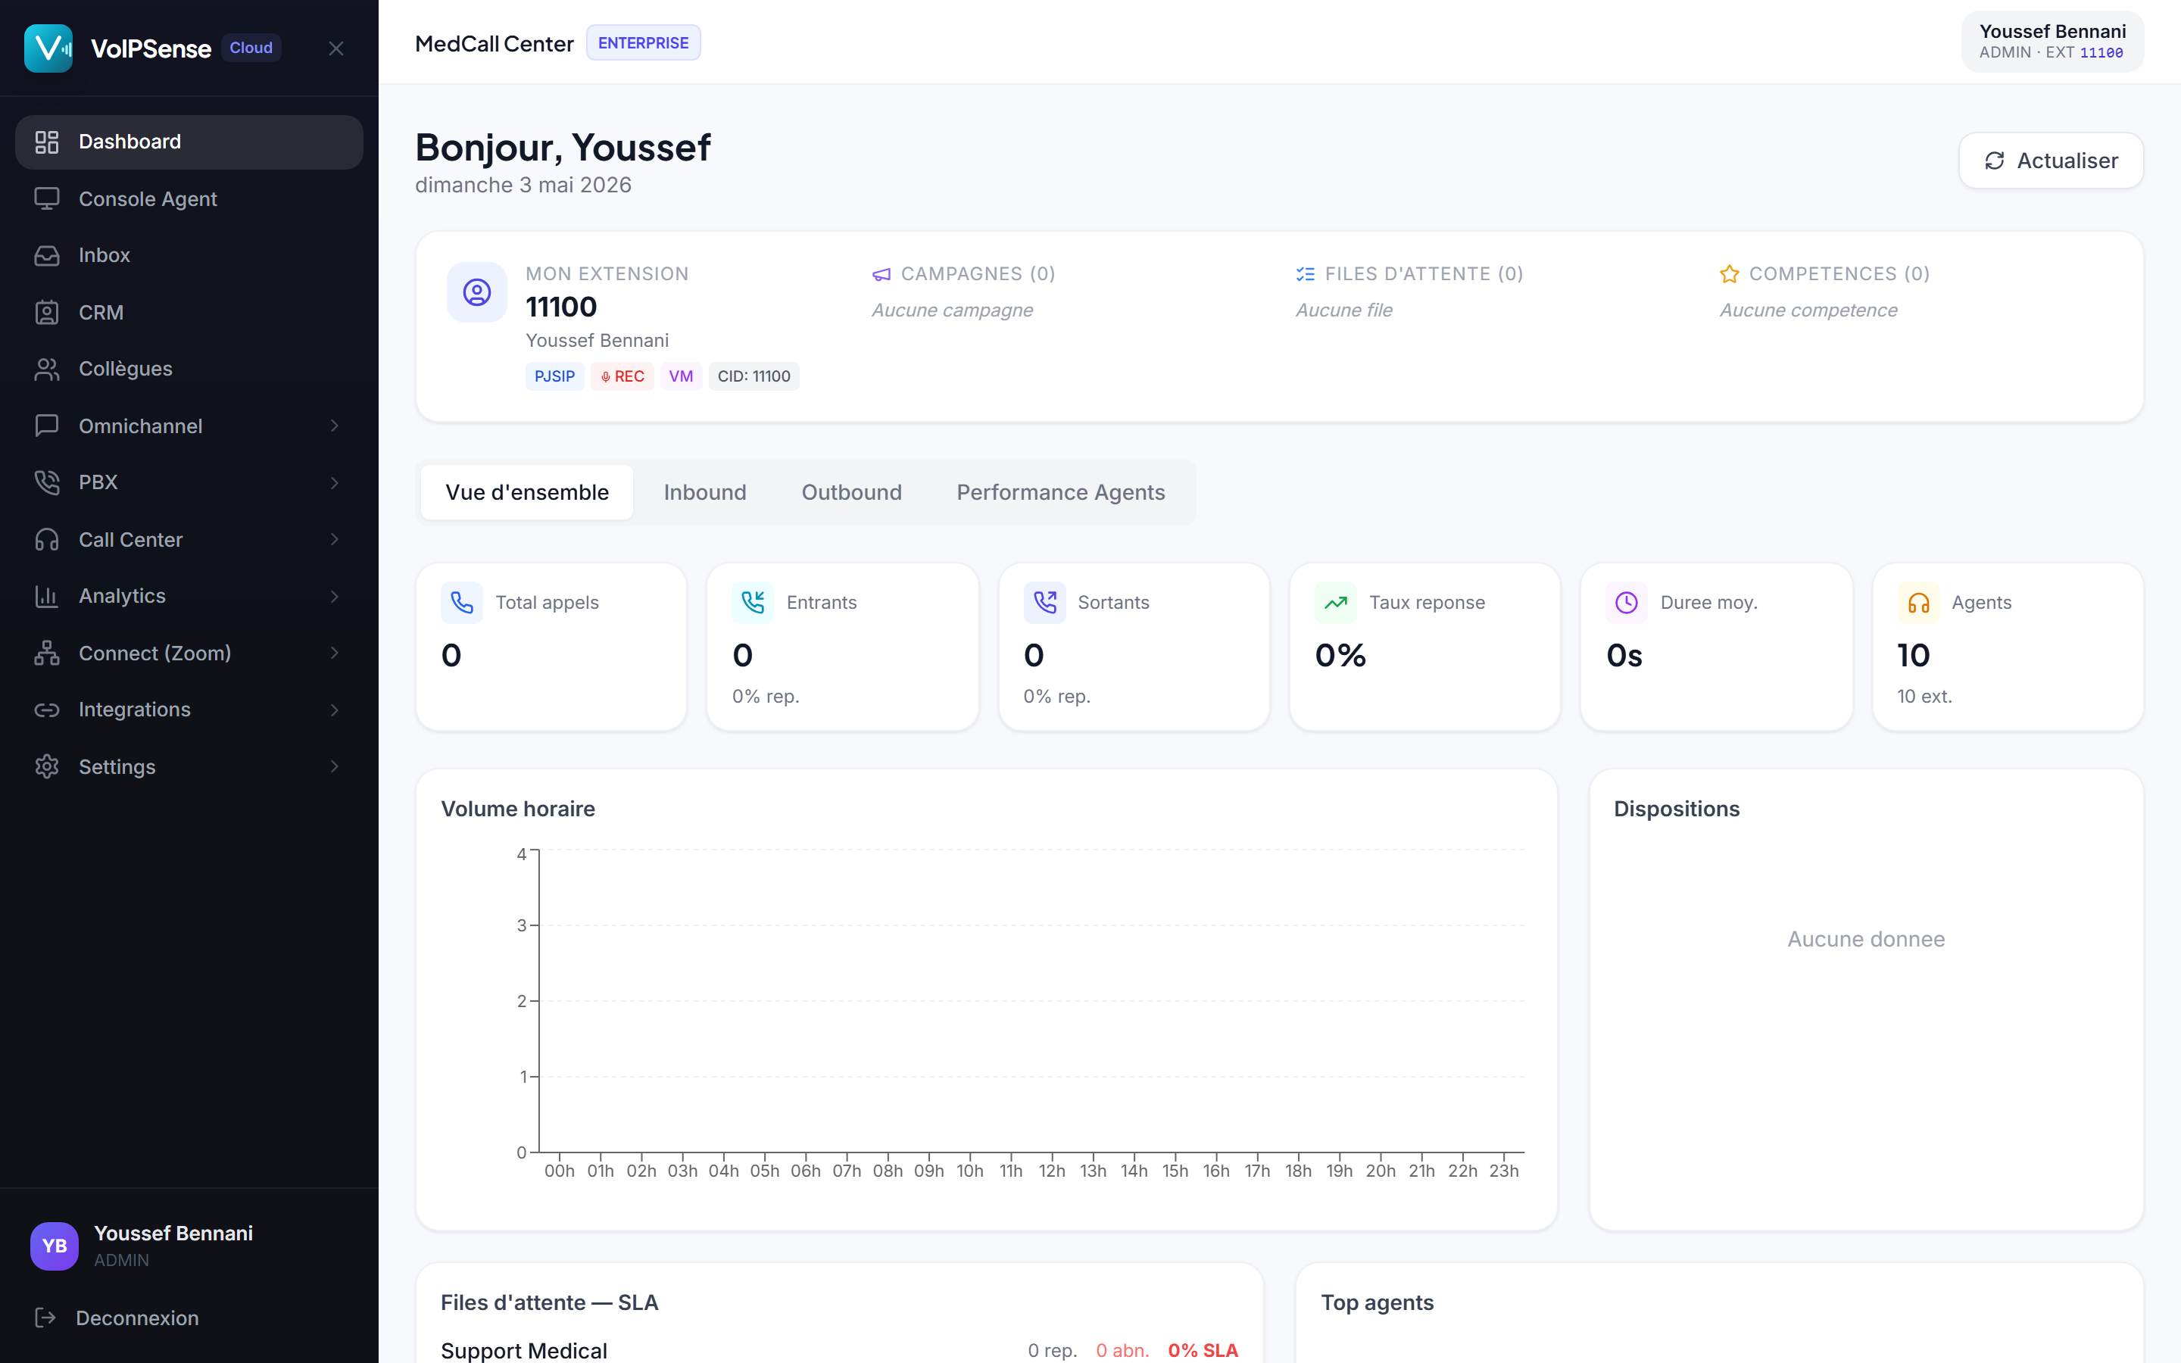The height and width of the screenshot is (1363, 2181).
Task: Click the Total appels phone icon
Action: pyautogui.click(x=461, y=602)
